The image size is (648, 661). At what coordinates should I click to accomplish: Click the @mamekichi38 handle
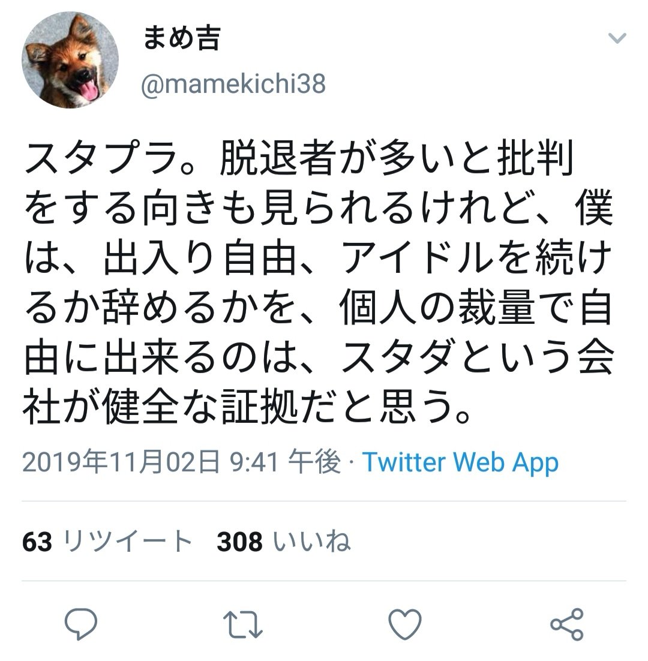pos(233,85)
